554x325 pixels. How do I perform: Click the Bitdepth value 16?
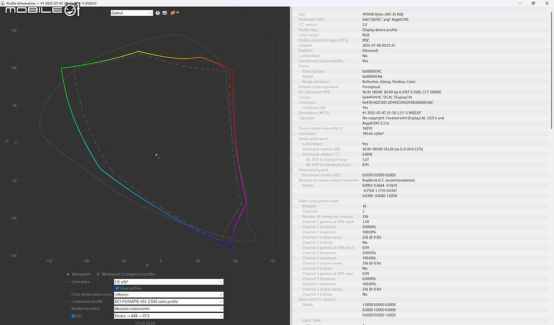[x=364, y=207]
